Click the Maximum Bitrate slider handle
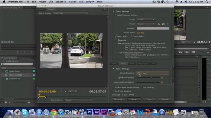This screenshot has width=211, height=118. point(155,82)
